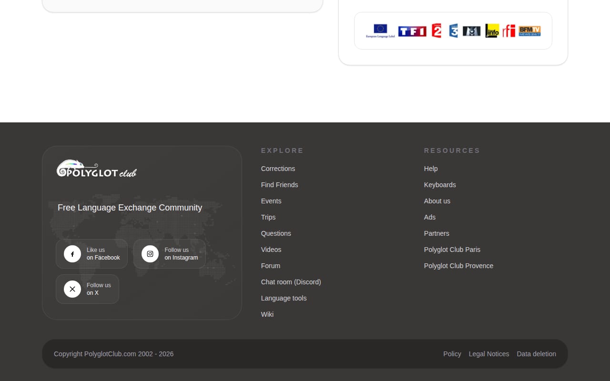The width and height of the screenshot is (610, 381).
Task: Click the Follow us on X label
Action: (x=99, y=289)
